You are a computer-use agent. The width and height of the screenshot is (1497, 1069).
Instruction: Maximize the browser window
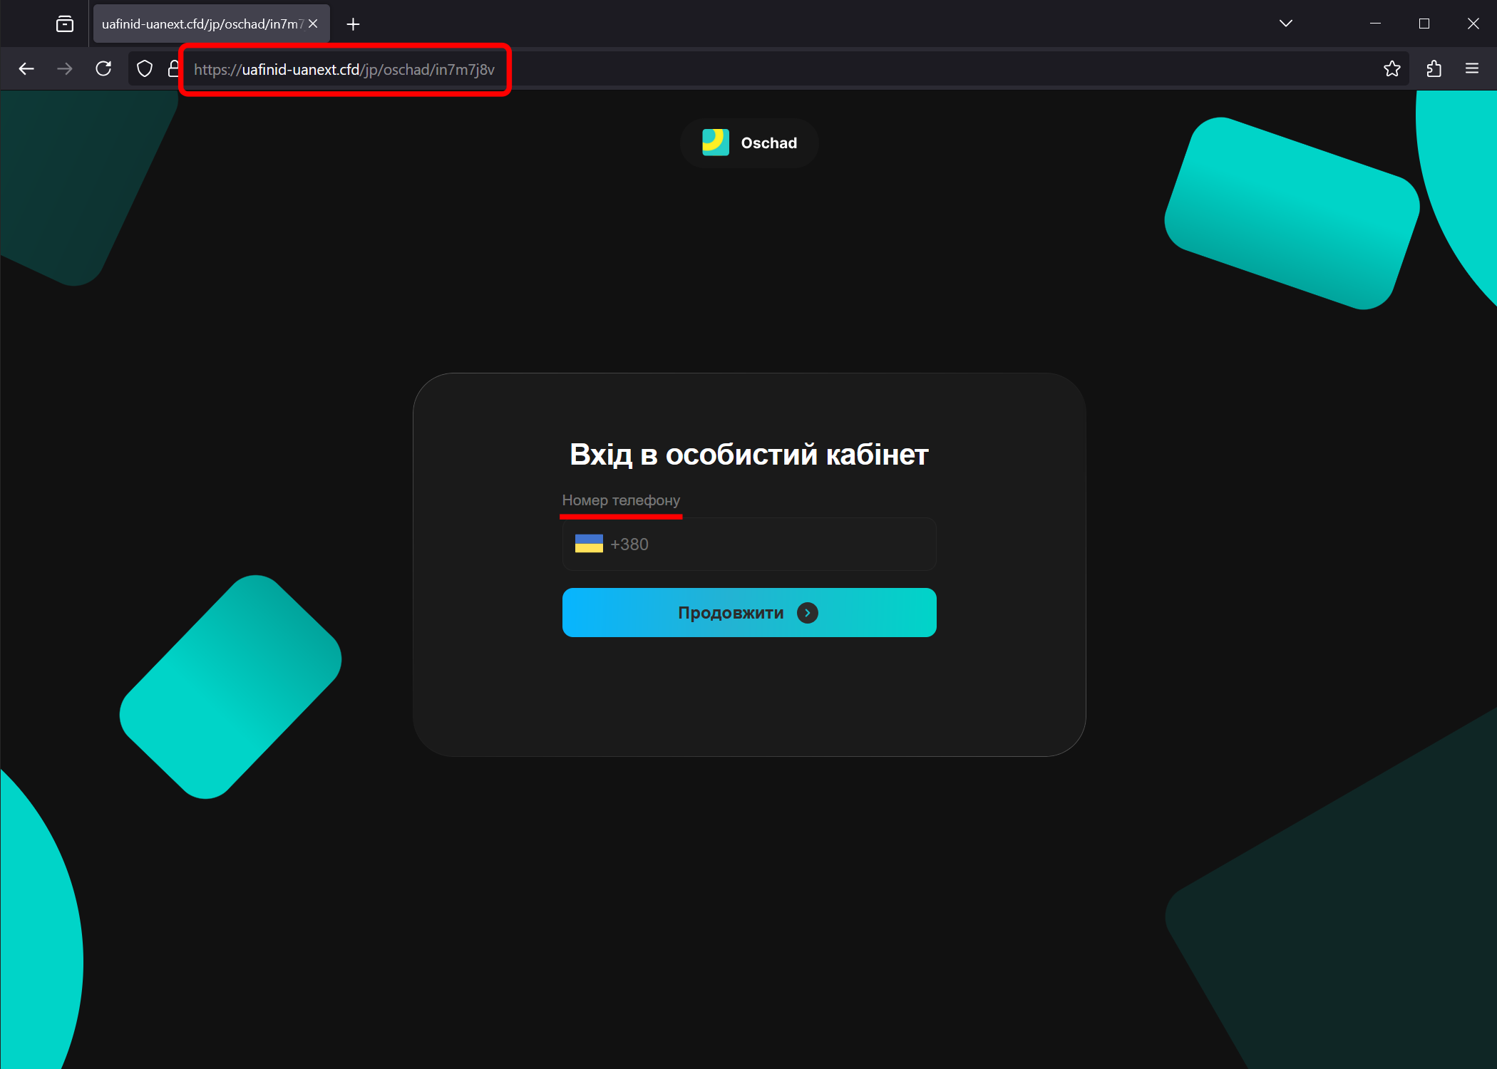[x=1424, y=24]
